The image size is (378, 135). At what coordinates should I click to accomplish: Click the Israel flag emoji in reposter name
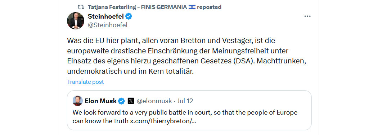[x=192, y=7]
